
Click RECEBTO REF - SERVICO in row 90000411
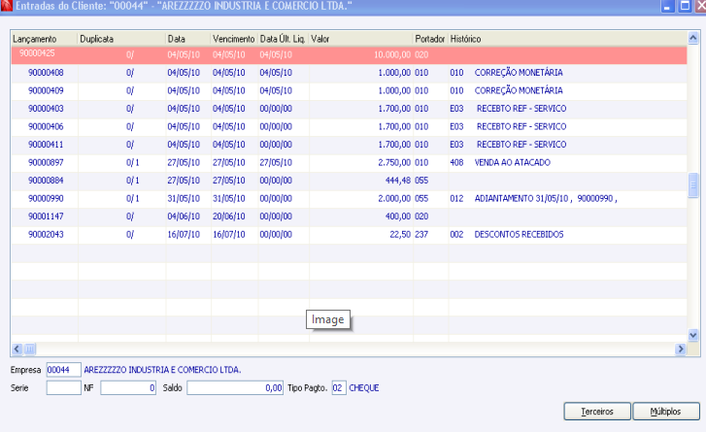(521, 145)
